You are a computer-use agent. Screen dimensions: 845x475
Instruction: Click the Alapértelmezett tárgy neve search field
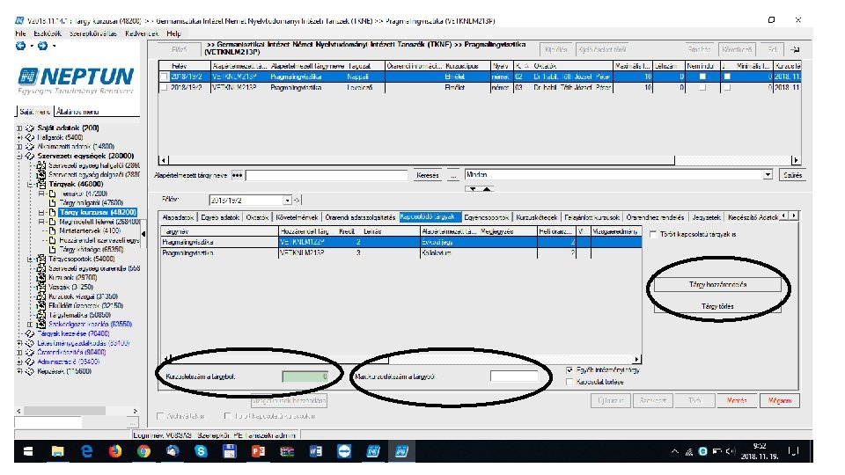327,175
